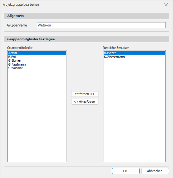Confirm the dialog with OK
Viewport: 173px width, 178px height.
[x=126, y=171]
